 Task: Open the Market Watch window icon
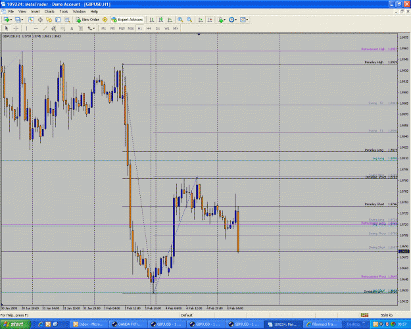[31, 20]
